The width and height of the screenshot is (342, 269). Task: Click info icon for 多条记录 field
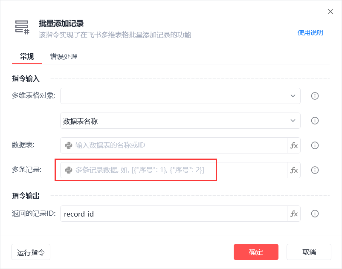pos(315,170)
